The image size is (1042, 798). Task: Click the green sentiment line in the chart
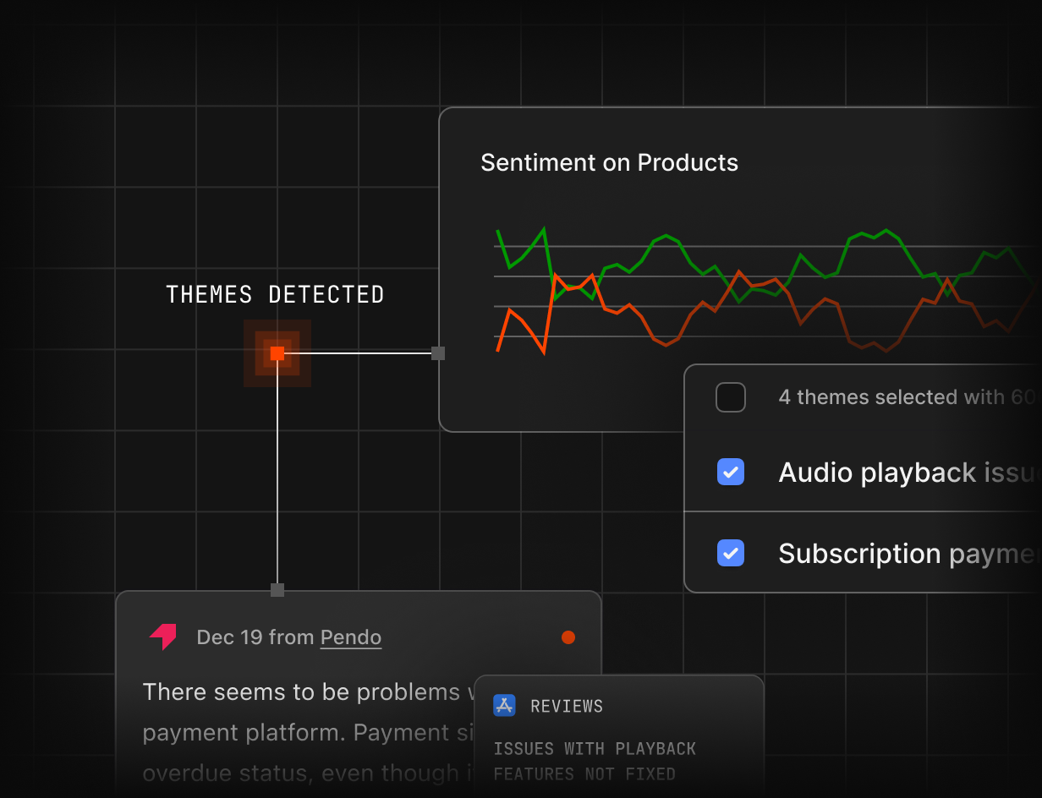pos(667,236)
